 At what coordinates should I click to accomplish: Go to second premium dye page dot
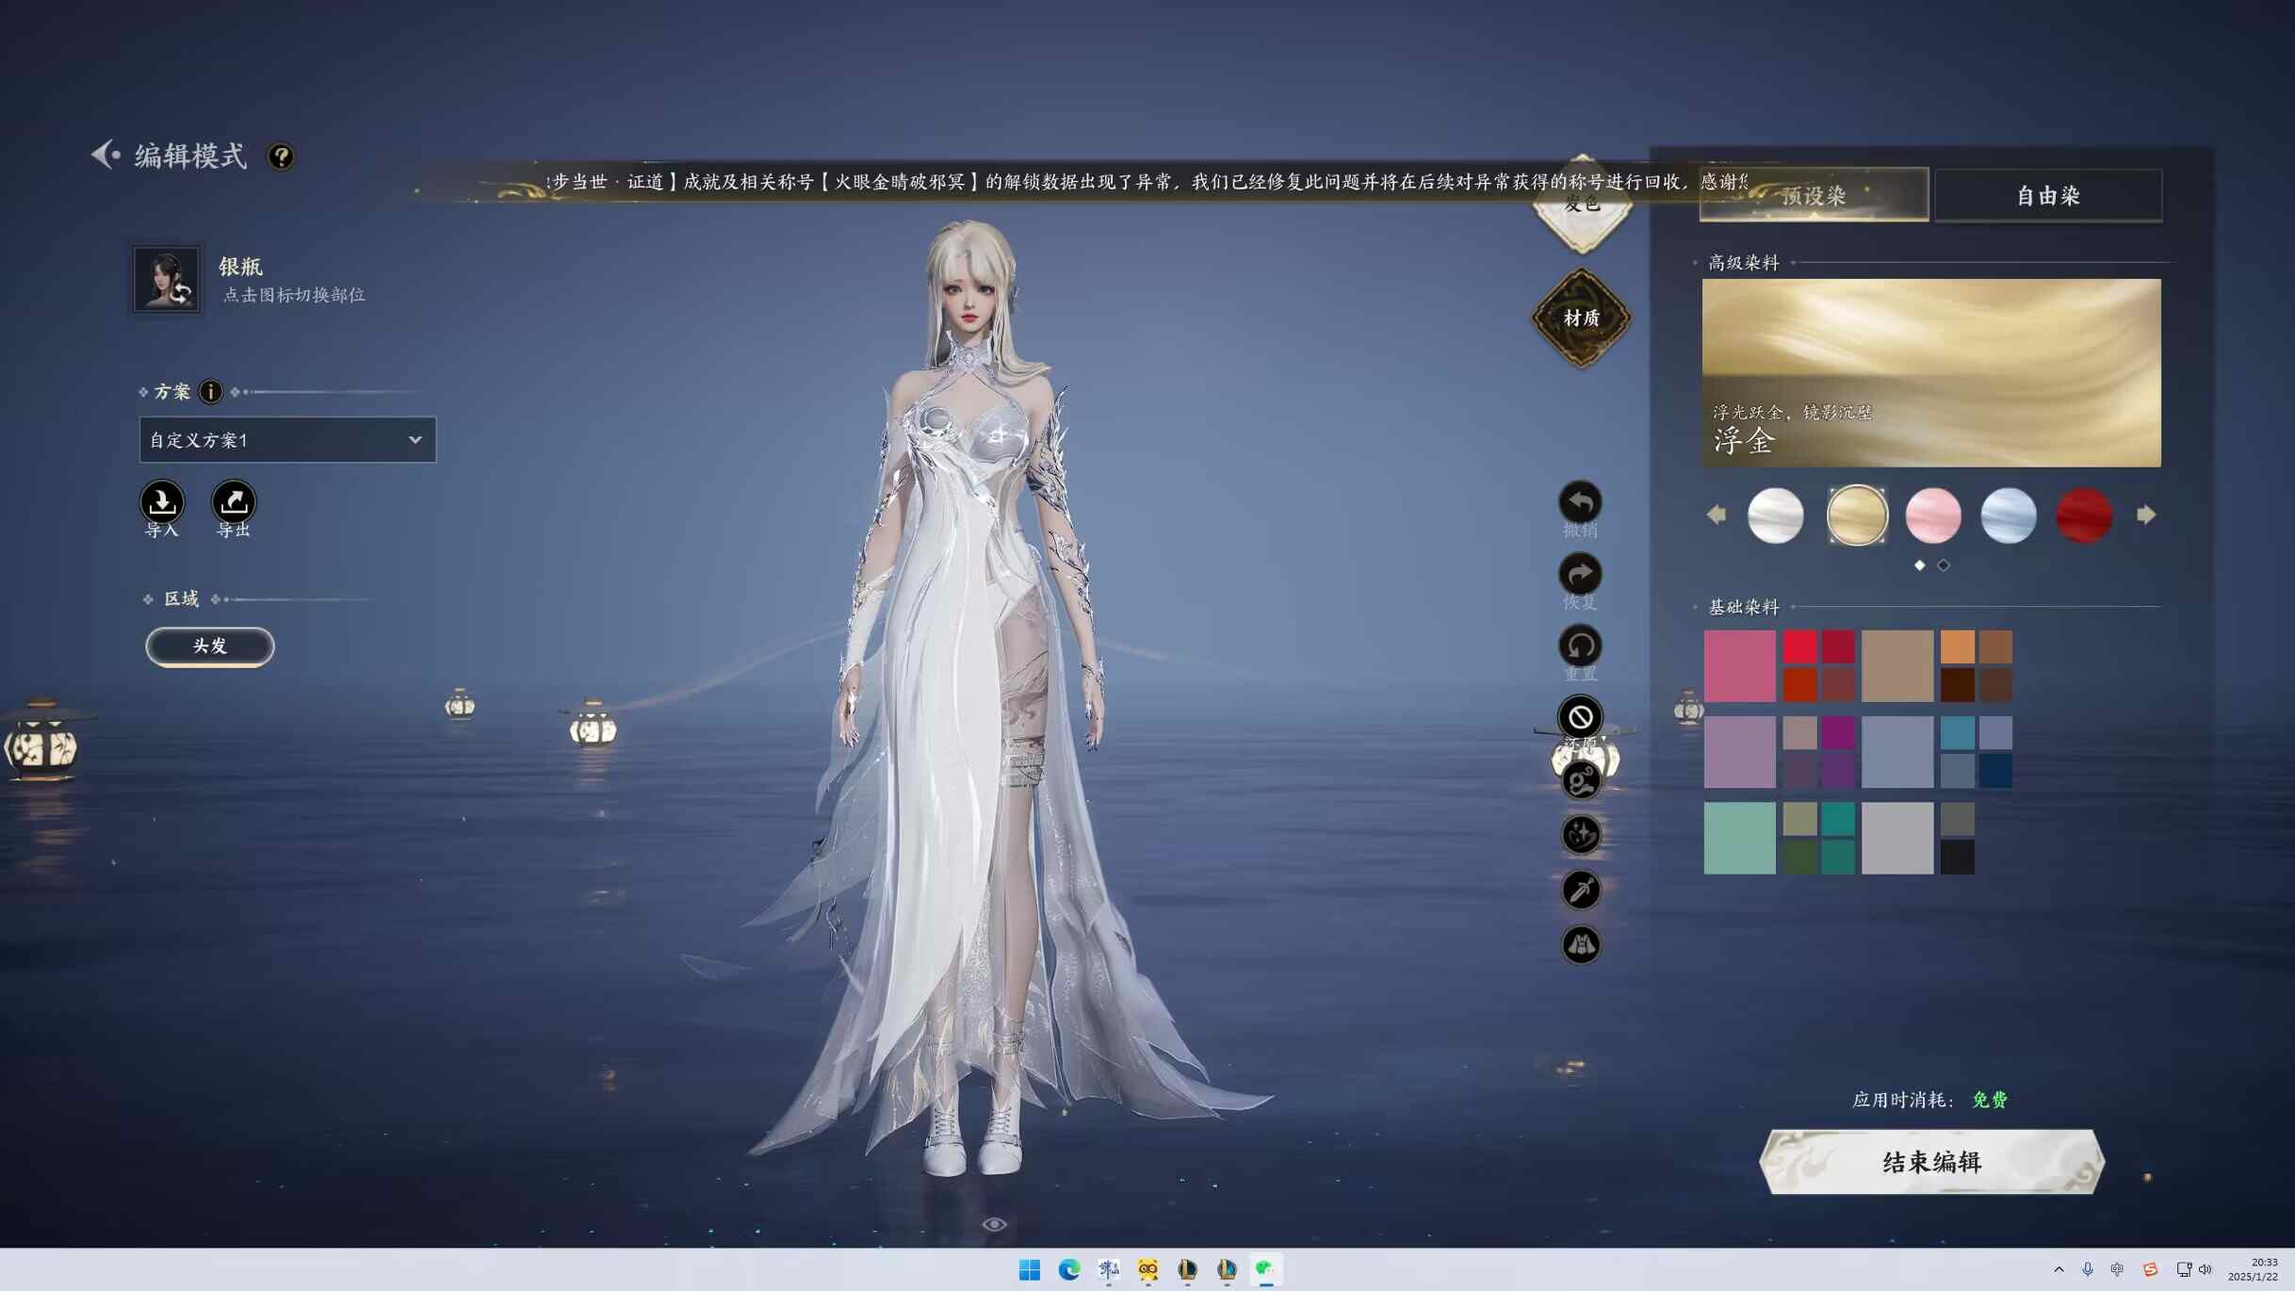pos(1944,565)
